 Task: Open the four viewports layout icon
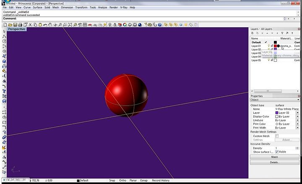tap(85, 25)
